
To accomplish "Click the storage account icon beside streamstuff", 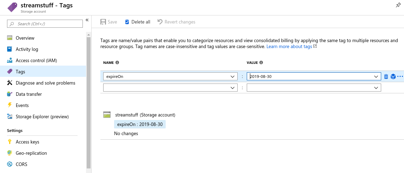I will 107,115.
